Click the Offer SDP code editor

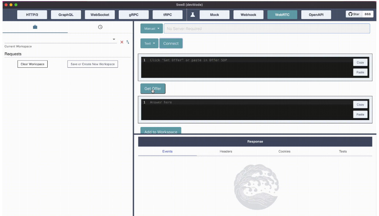point(246,68)
